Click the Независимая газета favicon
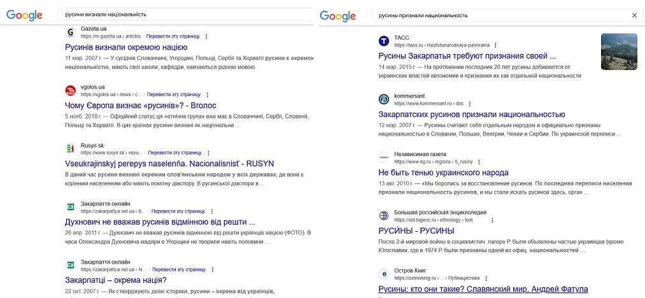 [x=384, y=158]
